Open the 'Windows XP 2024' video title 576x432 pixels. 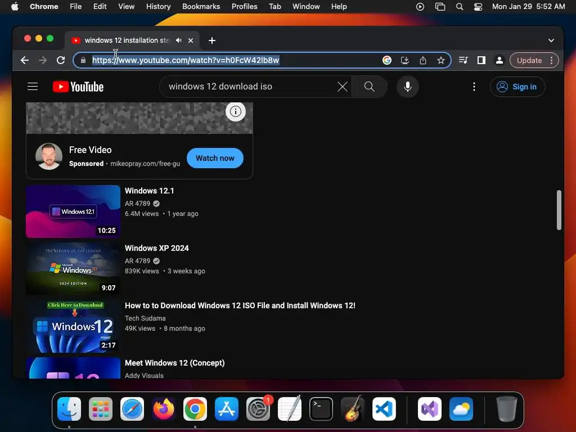(x=157, y=248)
